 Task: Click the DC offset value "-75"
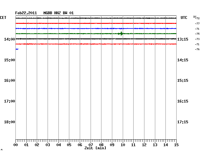(197, 34)
